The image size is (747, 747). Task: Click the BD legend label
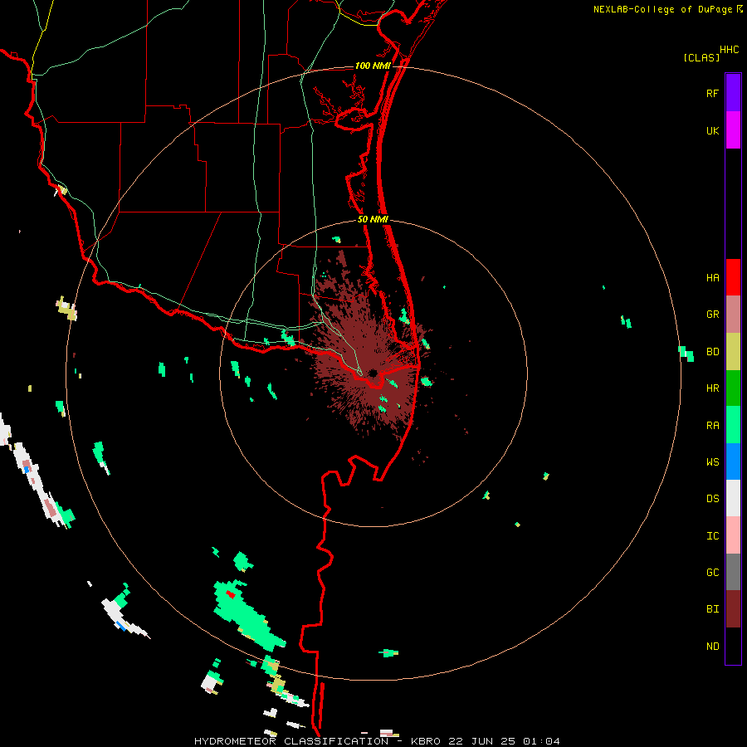point(712,352)
